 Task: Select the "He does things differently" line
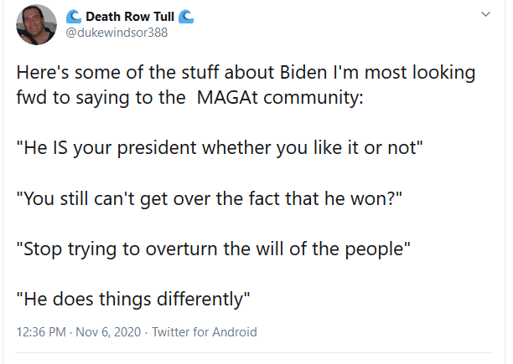[x=133, y=296]
